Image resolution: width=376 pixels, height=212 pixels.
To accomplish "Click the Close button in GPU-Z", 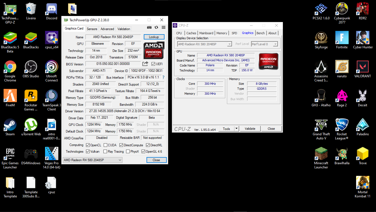I will [x=156, y=160].
